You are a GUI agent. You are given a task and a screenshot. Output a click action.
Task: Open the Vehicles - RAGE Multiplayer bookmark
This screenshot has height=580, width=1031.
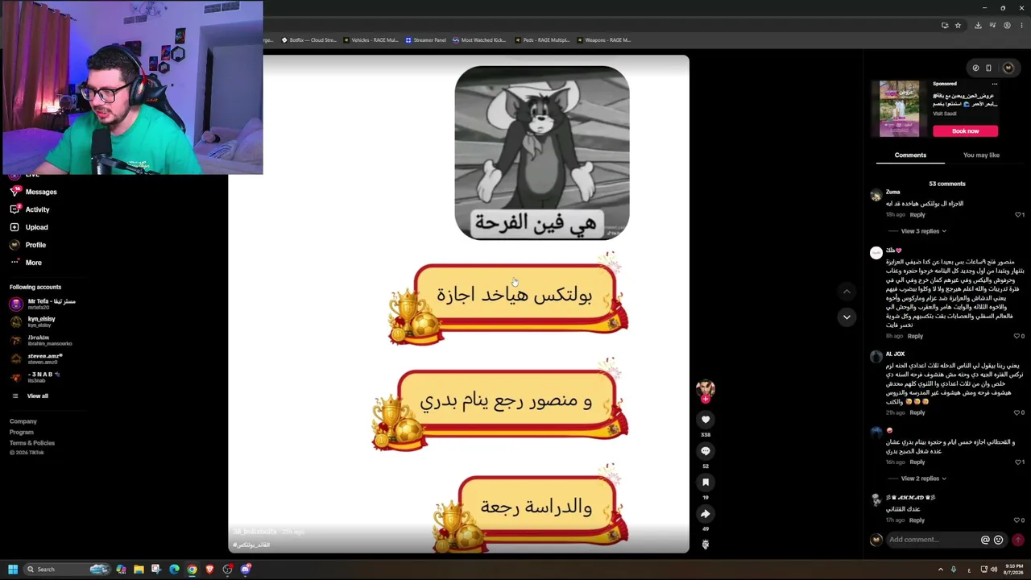coord(371,40)
